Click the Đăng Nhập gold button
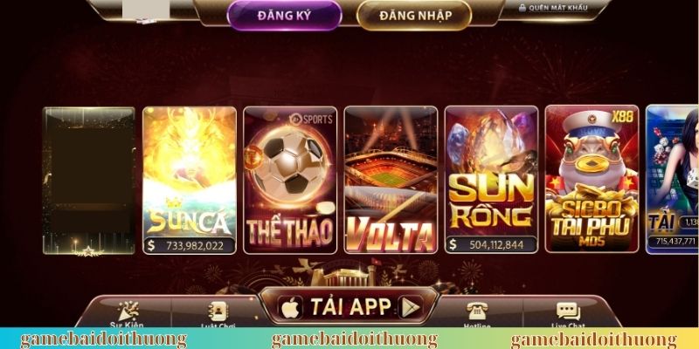 (x=414, y=16)
